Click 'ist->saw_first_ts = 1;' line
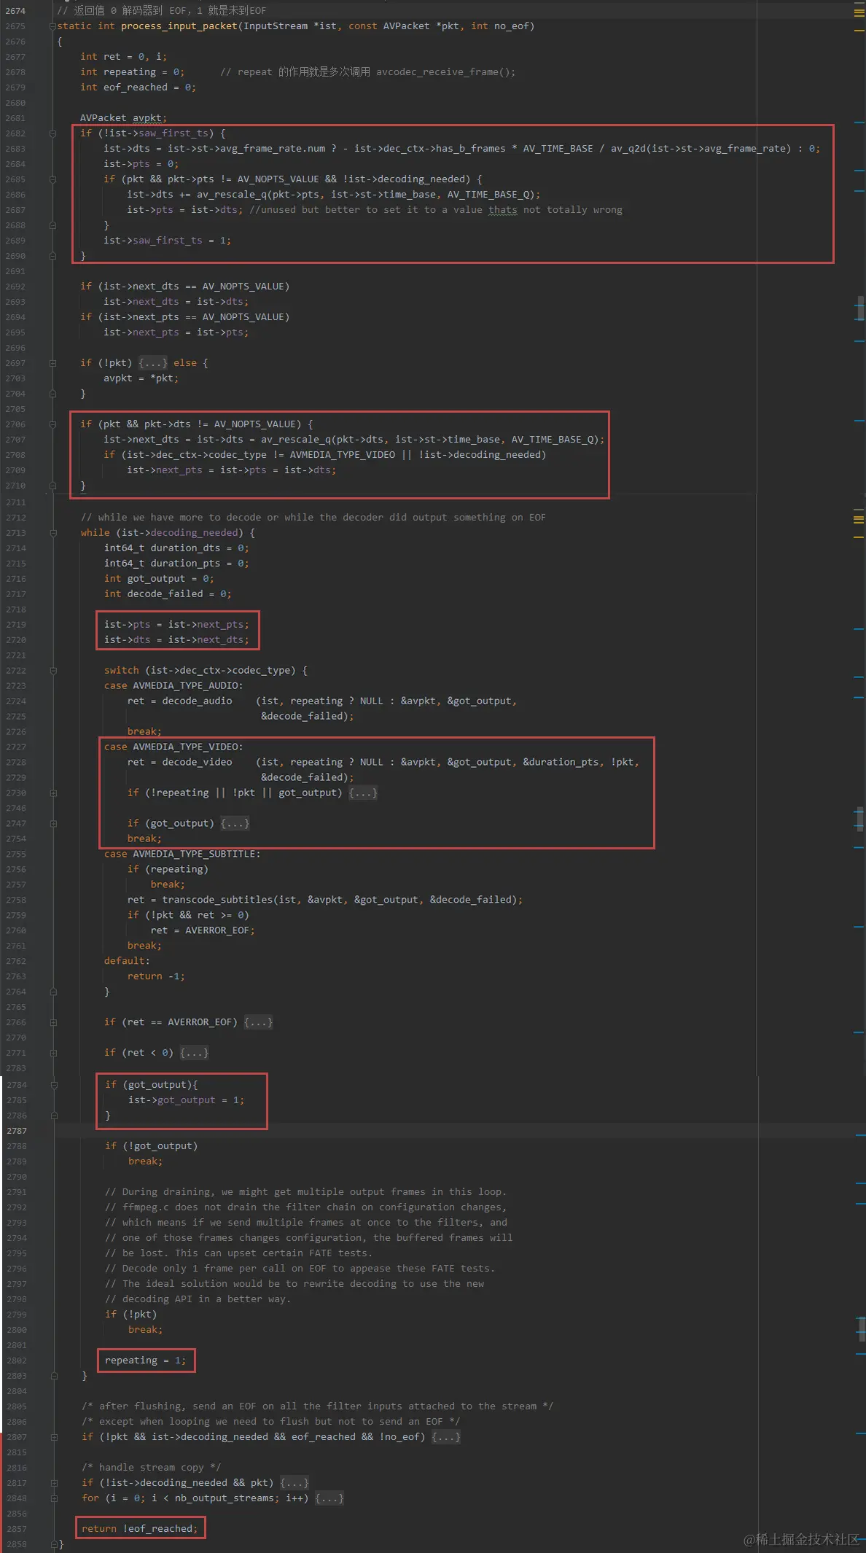Viewport: 866px width, 1553px height. point(167,241)
